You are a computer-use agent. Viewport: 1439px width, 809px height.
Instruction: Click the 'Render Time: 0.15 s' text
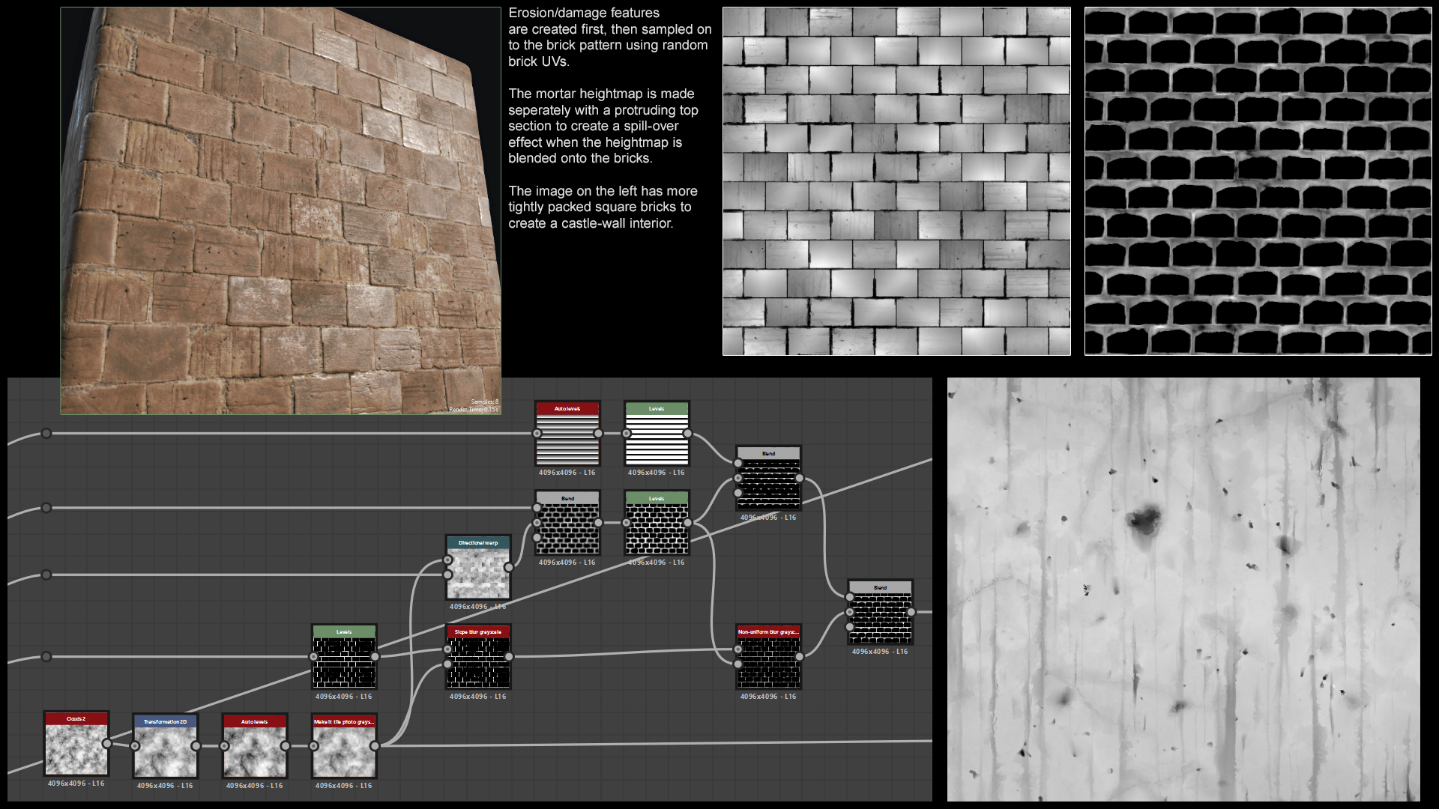pyautogui.click(x=474, y=410)
